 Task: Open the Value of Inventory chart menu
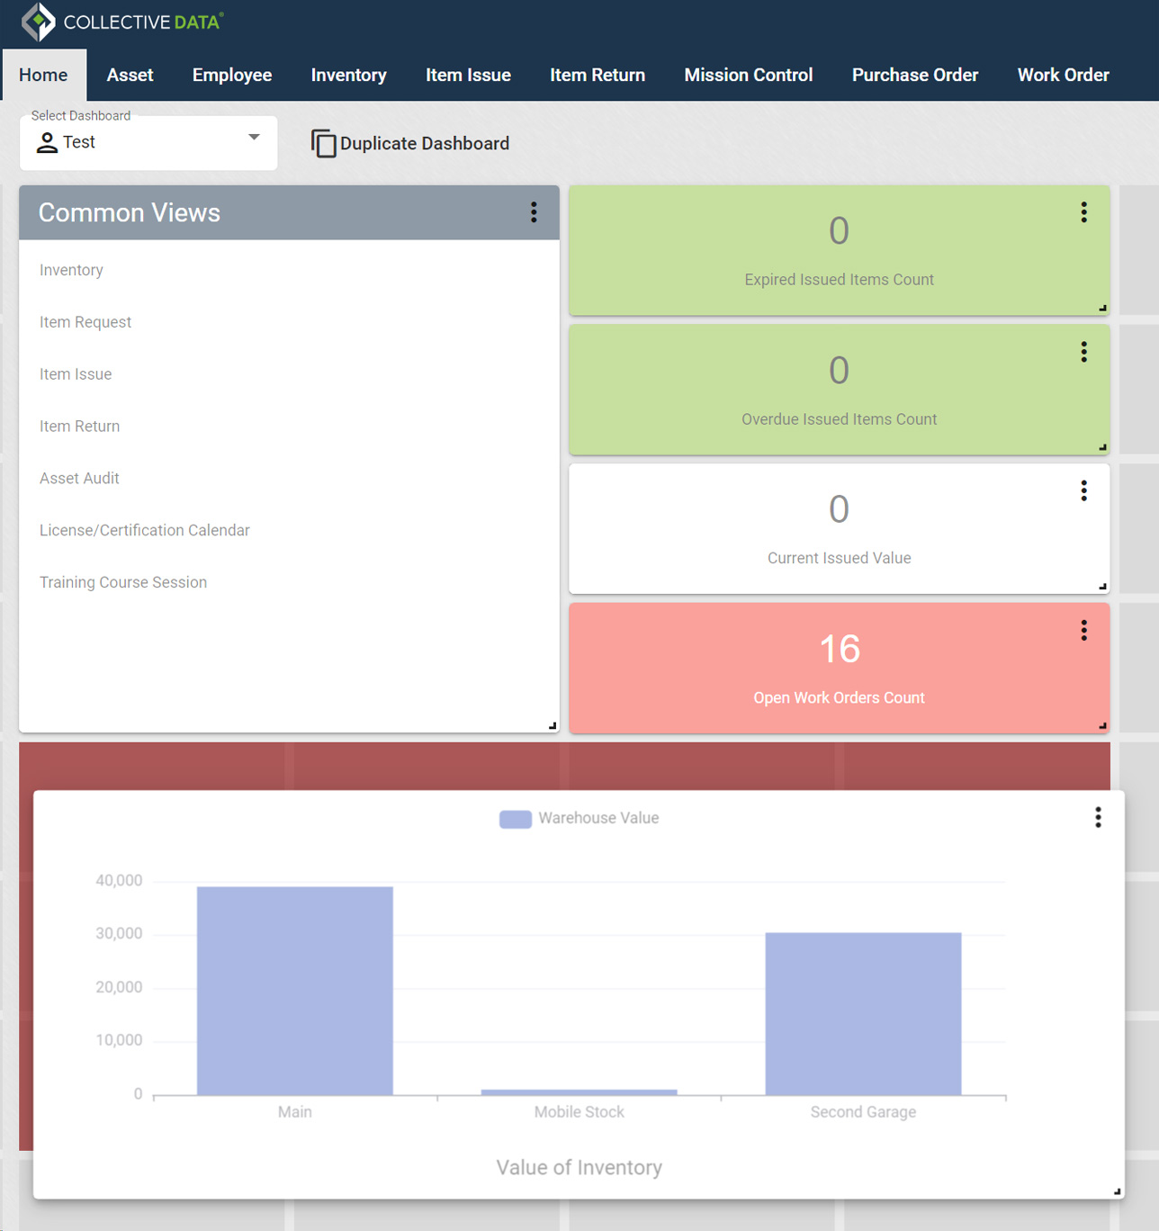pos(1098,817)
